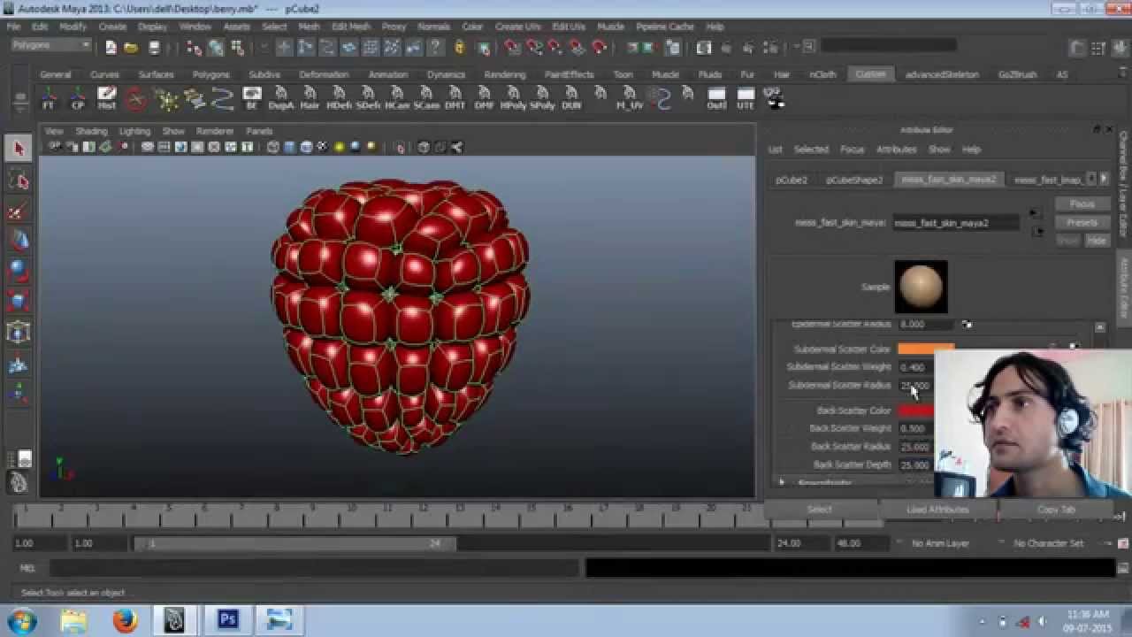
Task: Toggle smooth shade all in viewport toolbar
Action: coord(289,147)
